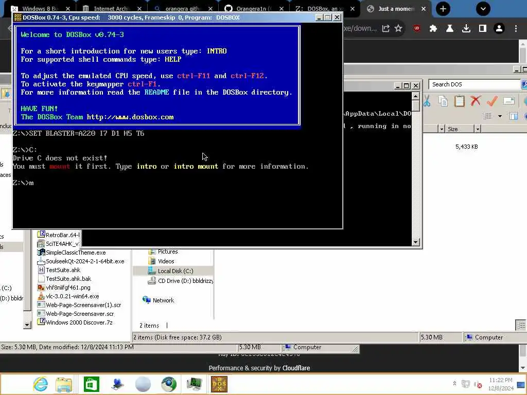The height and width of the screenshot is (395, 527).
Task: Select CD Drive (D:) bbldrizzy in tree
Action: (181, 281)
